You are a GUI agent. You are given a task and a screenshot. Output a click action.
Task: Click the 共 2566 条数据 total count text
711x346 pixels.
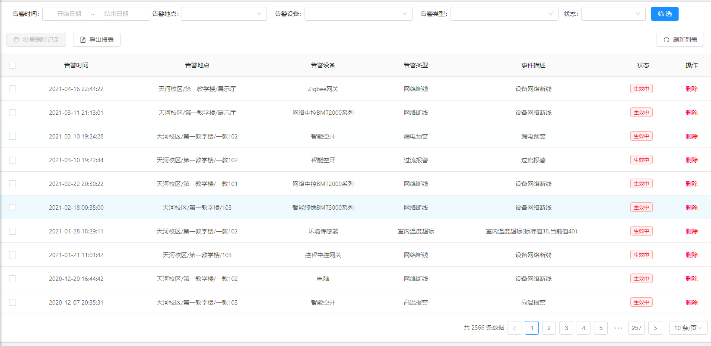coord(484,328)
